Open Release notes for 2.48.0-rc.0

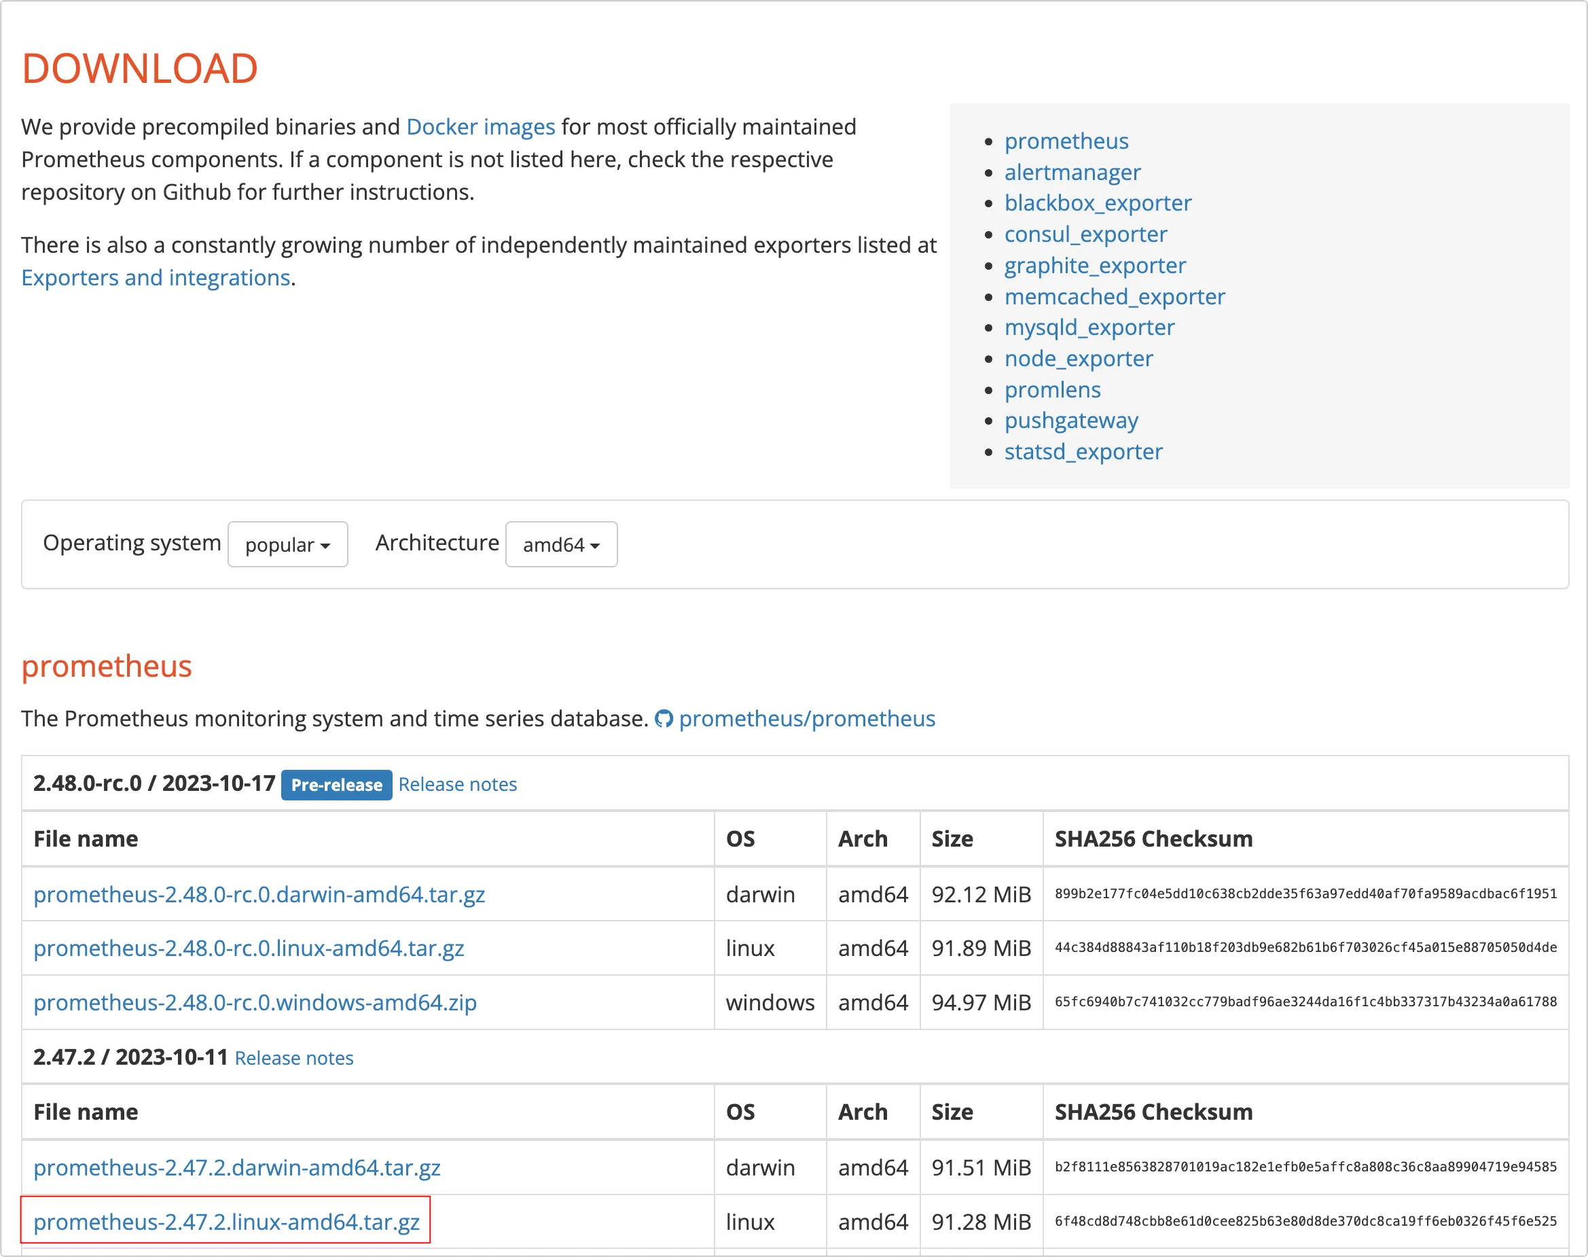[x=458, y=785]
